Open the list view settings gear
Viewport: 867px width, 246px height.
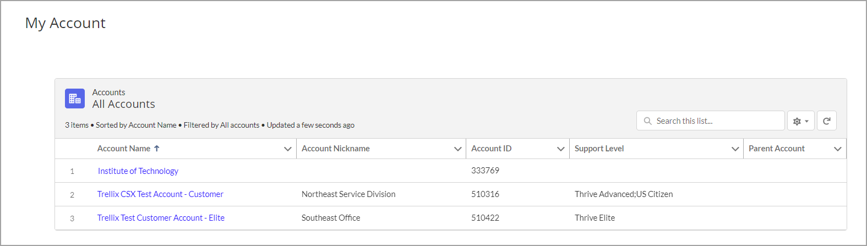pos(801,121)
